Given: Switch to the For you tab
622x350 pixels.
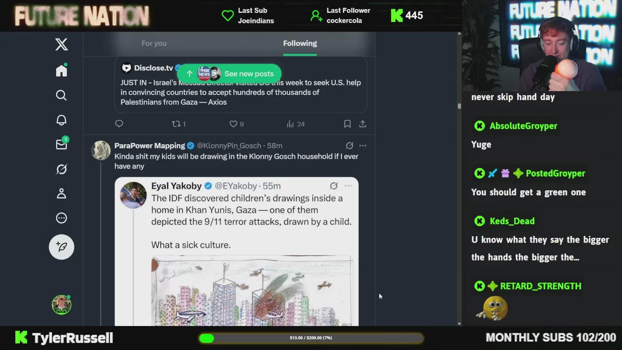Looking at the screenshot, I should coord(154,43).
